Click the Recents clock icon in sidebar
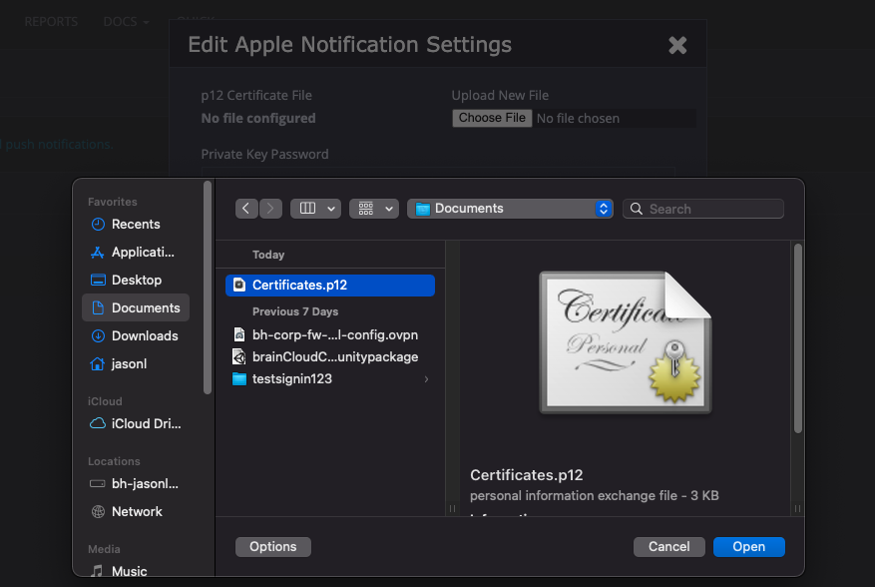The width and height of the screenshot is (875, 587). (98, 224)
